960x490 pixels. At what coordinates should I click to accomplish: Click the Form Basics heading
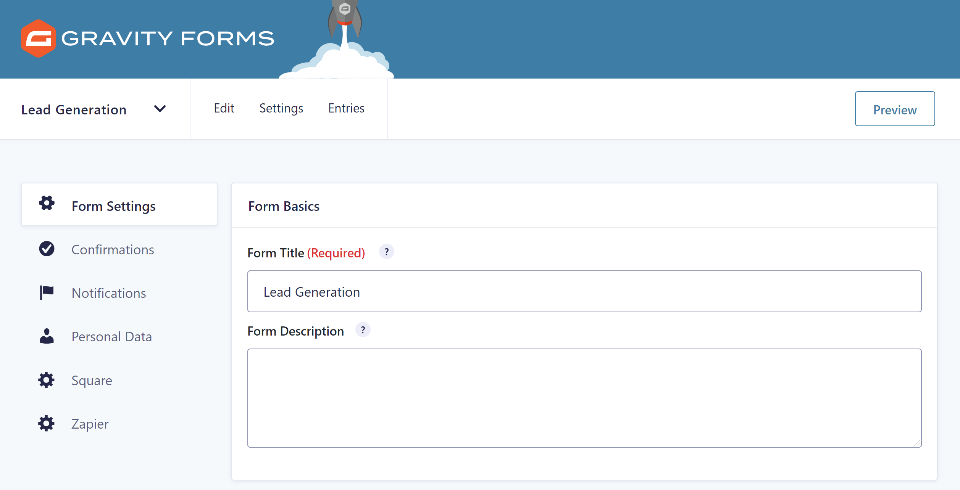[x=284, y=206]
